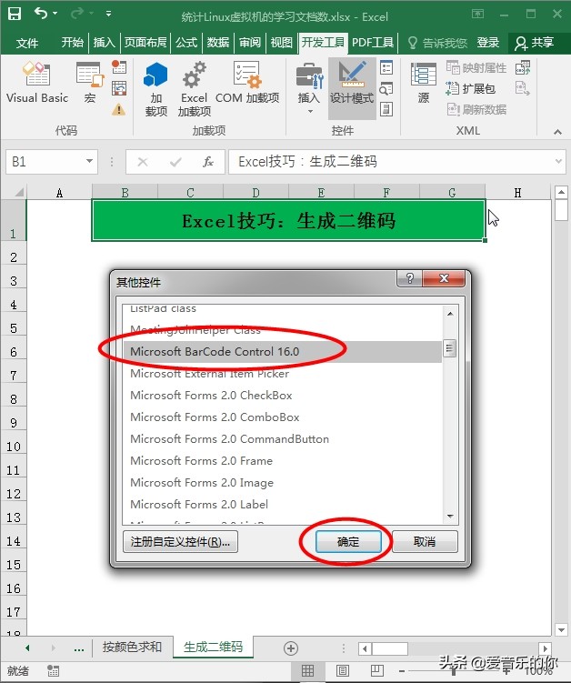Click the XML Import icon
Screen dimensions: 571x683
point(523,67)
